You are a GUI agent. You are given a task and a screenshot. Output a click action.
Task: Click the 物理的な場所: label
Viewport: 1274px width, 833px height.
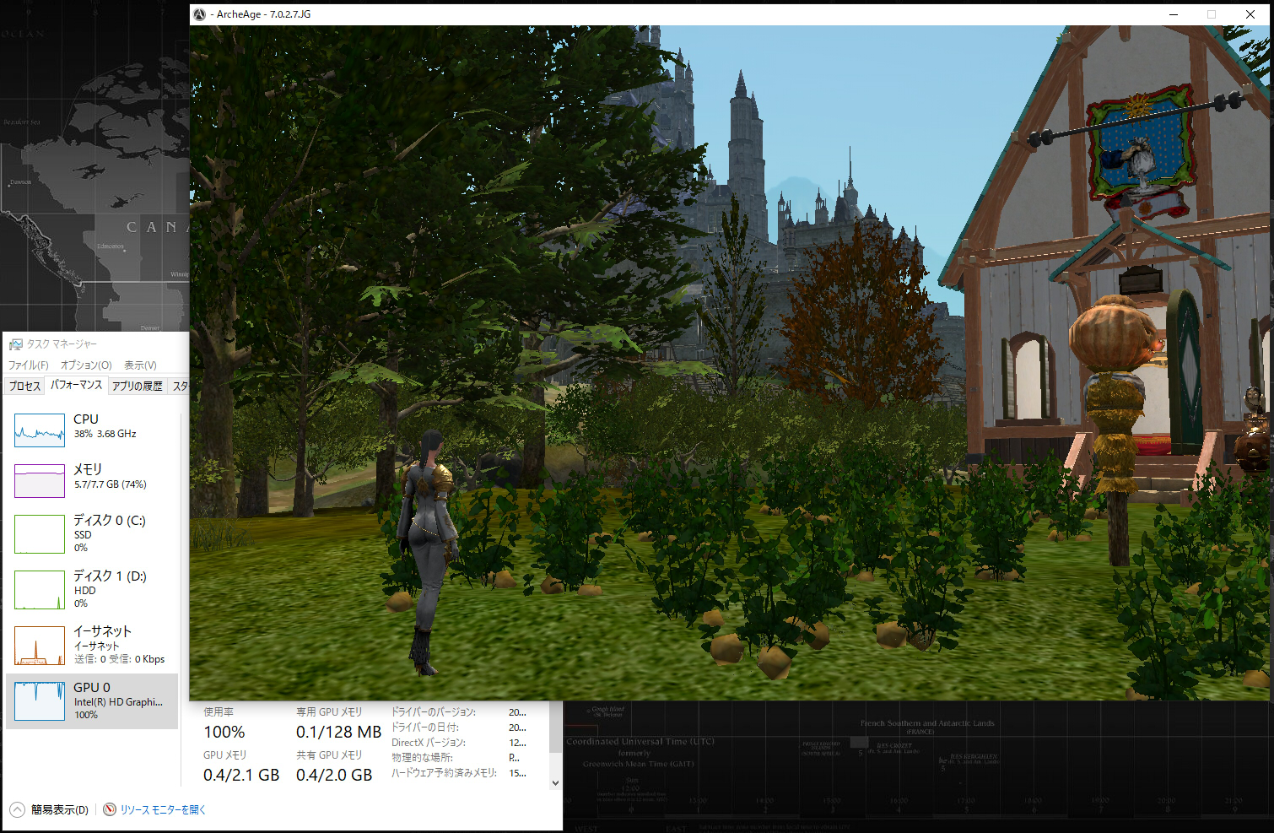tap(422, 758)
